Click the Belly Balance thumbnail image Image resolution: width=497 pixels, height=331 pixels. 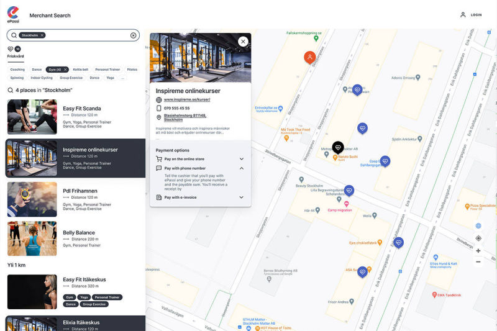(x=32, y=238)
